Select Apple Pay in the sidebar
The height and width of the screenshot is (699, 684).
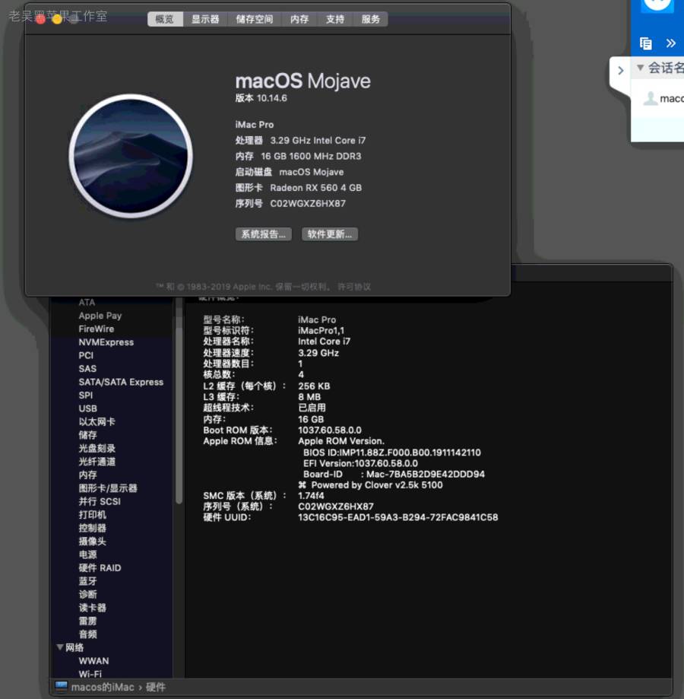click(100, 316)
